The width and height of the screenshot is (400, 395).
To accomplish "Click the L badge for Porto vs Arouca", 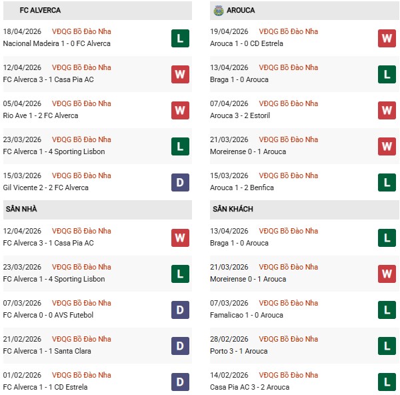I will [x=387, y=346].
